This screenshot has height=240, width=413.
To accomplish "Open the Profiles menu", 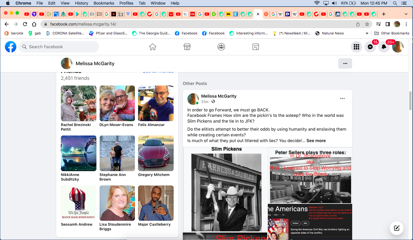I will point(126,3).
